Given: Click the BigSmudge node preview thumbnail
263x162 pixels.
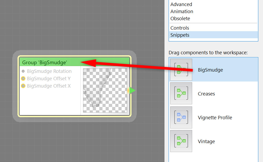Looking at the screenshot, I should [x=105, y=90].
